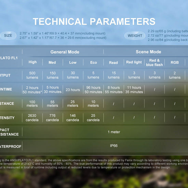Viewport: 188px width, 188px height.
Task: Click the 15 lumens Read output cell
Action: pyautogui.click(x=114, y=75)
